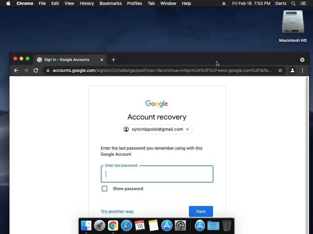Focus the Enter last password field
Screen dimensions: 313x234
coord(157,174)
